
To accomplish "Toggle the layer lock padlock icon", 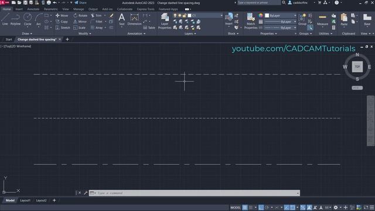I will [185, 16].
